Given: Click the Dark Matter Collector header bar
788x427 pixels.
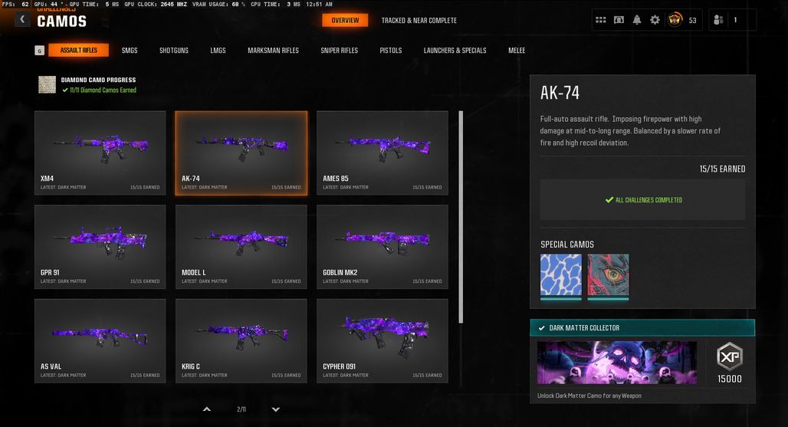Looking at the screenshot, I should click(x=642, y=328).
